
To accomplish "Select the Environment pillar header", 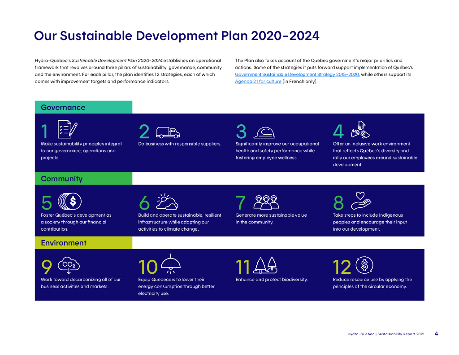I will click(x=83, y=243).
